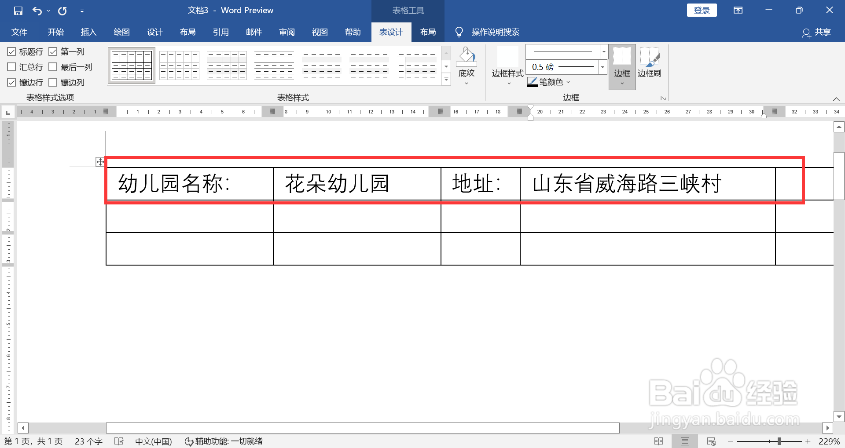
Task: Open the 文件 menu
Action: (x=19, y=32)
